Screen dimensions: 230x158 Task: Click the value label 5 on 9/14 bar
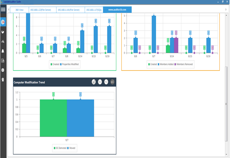point(82,25)
